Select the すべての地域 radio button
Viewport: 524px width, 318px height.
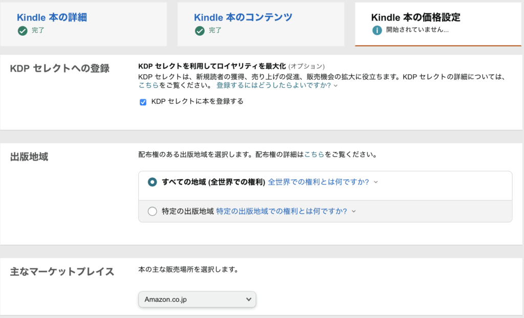pos(152,183)
